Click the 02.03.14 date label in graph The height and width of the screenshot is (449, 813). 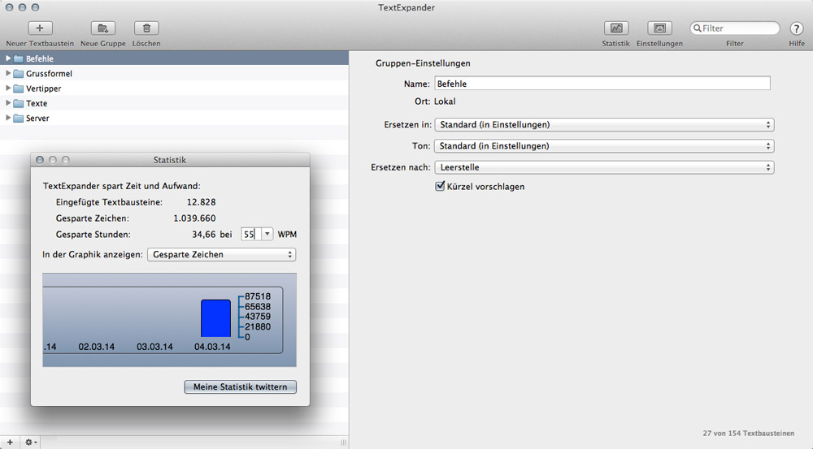click(97, 347)
